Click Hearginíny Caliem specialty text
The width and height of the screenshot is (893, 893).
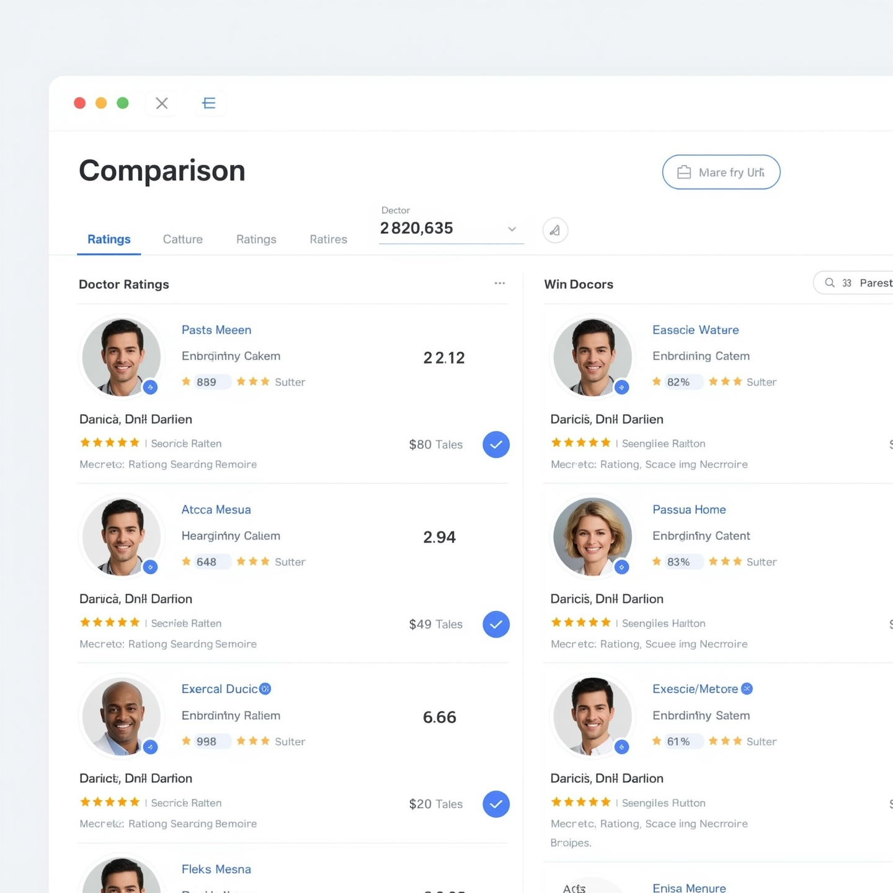coord(231,536)
